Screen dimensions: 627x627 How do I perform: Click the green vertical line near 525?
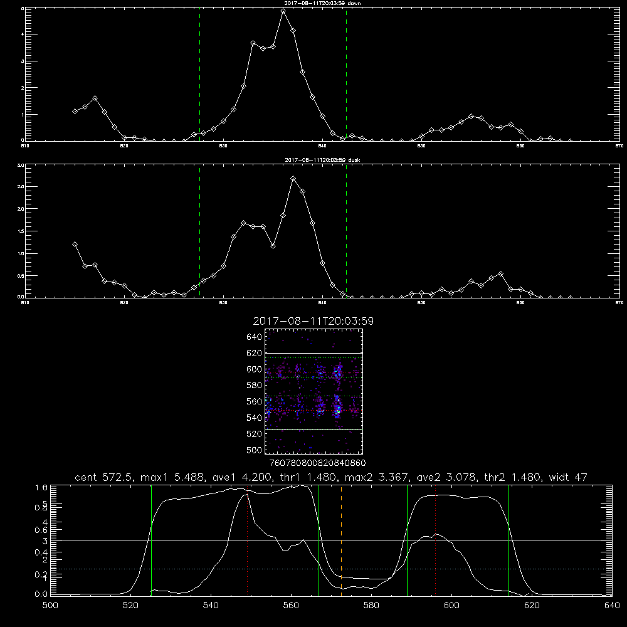point(151,540)
